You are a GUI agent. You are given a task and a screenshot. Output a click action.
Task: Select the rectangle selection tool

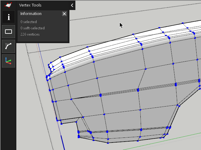(x=8, y=32)
